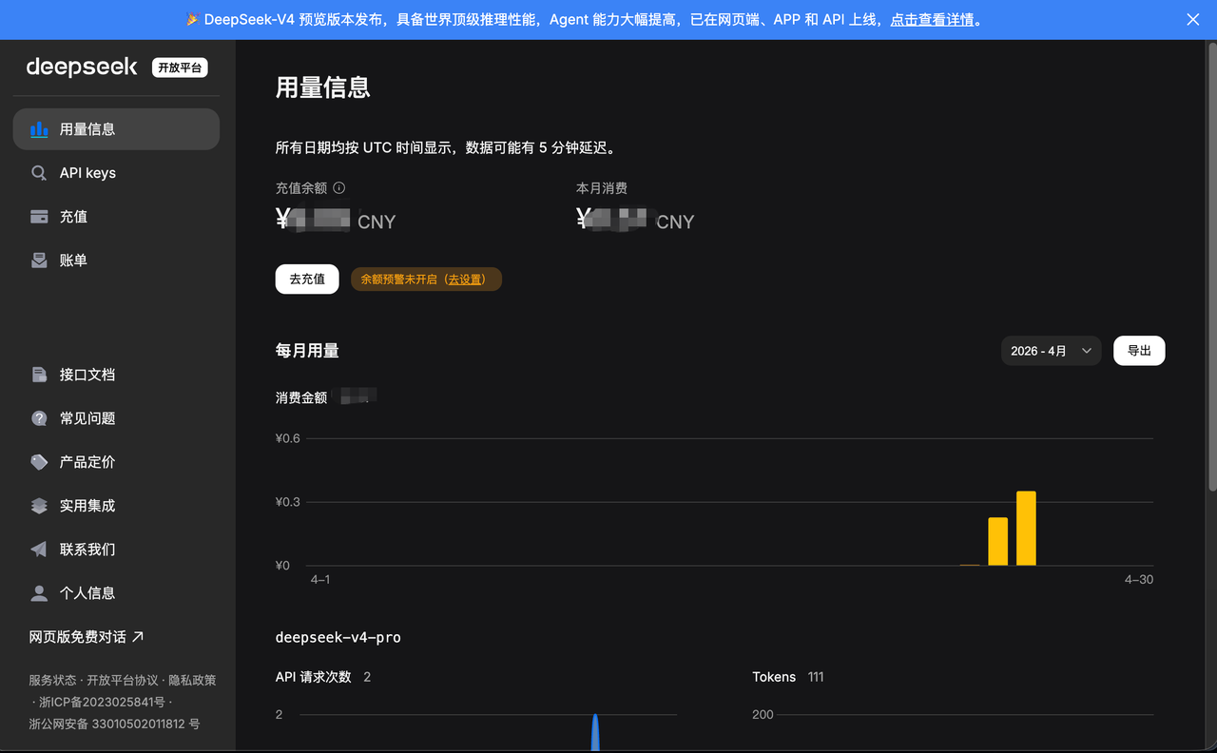1217x753 pixels.
Task: Click the 去充值 button
Action: [x=307, y=279]
